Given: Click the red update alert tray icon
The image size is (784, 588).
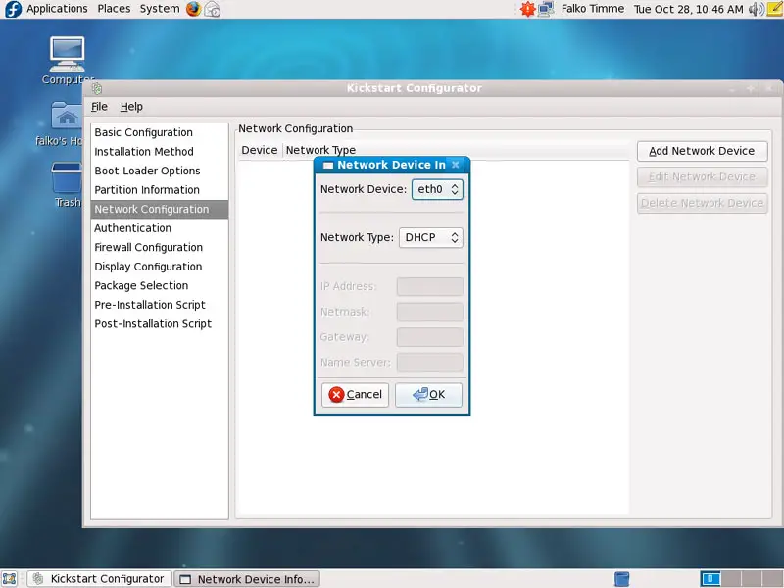Looking at the screenshot, I should tap(527, 9).
